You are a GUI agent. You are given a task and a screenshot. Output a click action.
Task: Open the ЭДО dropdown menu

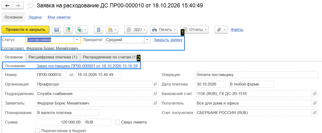click(136, 30)
